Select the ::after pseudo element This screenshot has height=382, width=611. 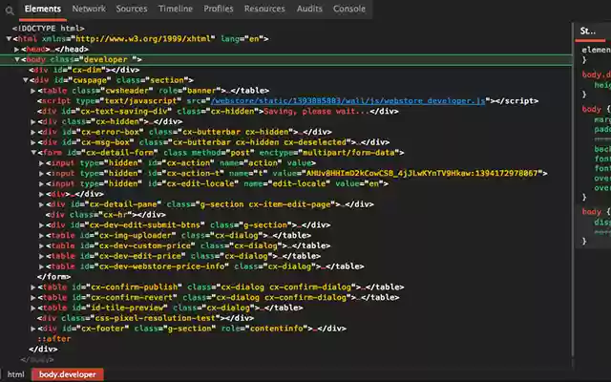(x=54, y=339)
